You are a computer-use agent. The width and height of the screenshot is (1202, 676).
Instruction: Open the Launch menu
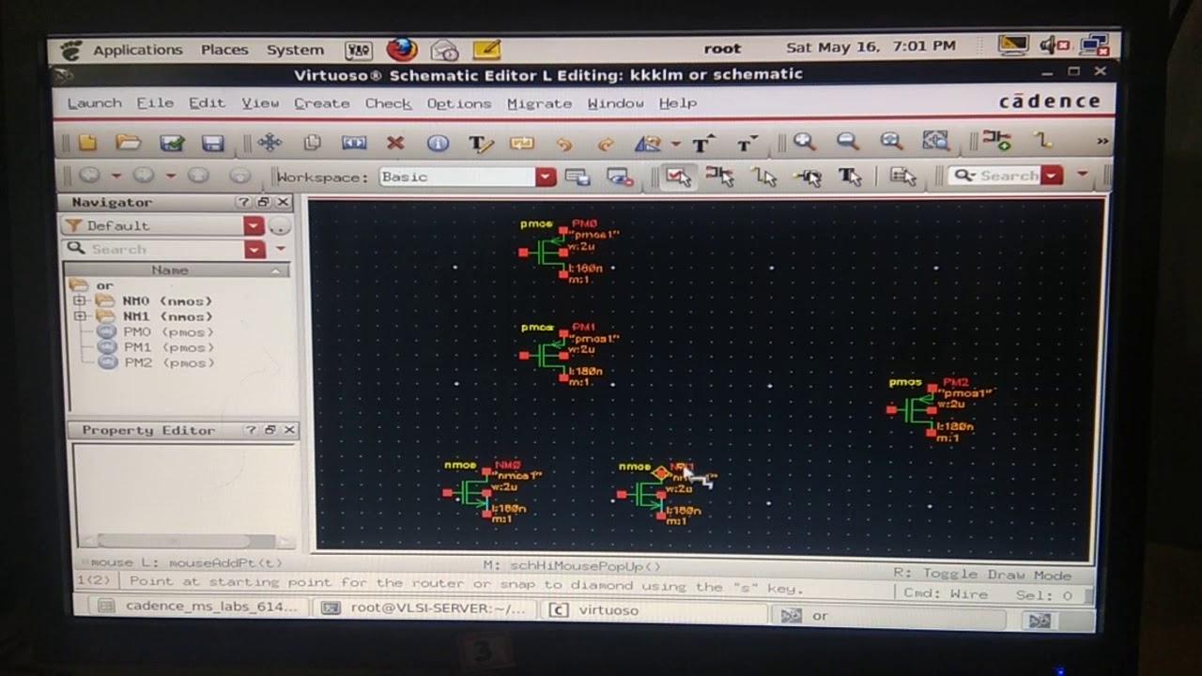pos(94,103)
